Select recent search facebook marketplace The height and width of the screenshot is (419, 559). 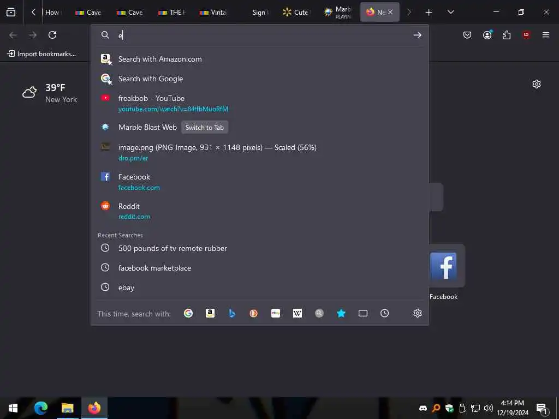click(x=260, y=268)
